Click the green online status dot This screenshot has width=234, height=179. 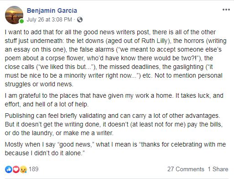coord(21,21)
